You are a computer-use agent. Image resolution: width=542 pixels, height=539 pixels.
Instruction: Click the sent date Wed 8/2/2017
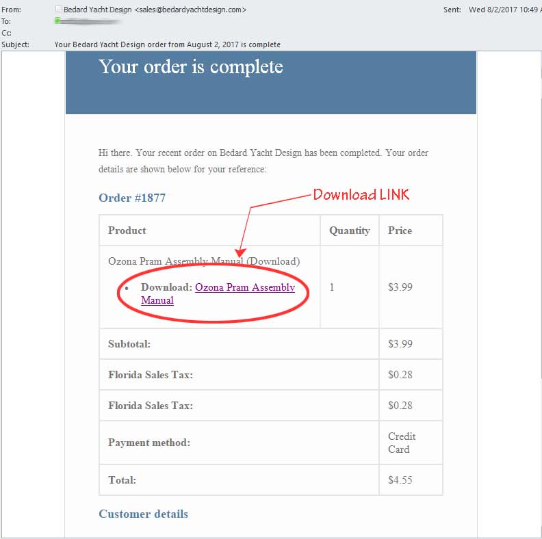click(504, 10)
